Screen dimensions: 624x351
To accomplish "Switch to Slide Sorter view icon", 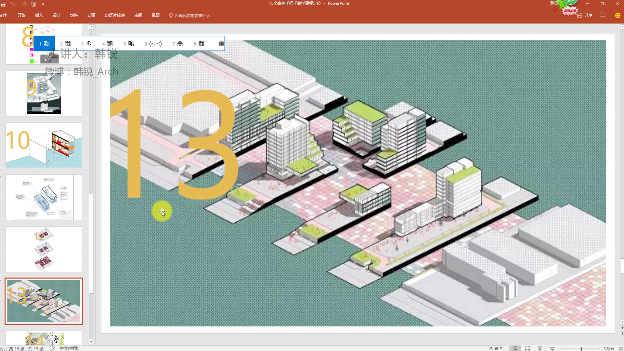I will pyautogui.click(x=527, y=348).
